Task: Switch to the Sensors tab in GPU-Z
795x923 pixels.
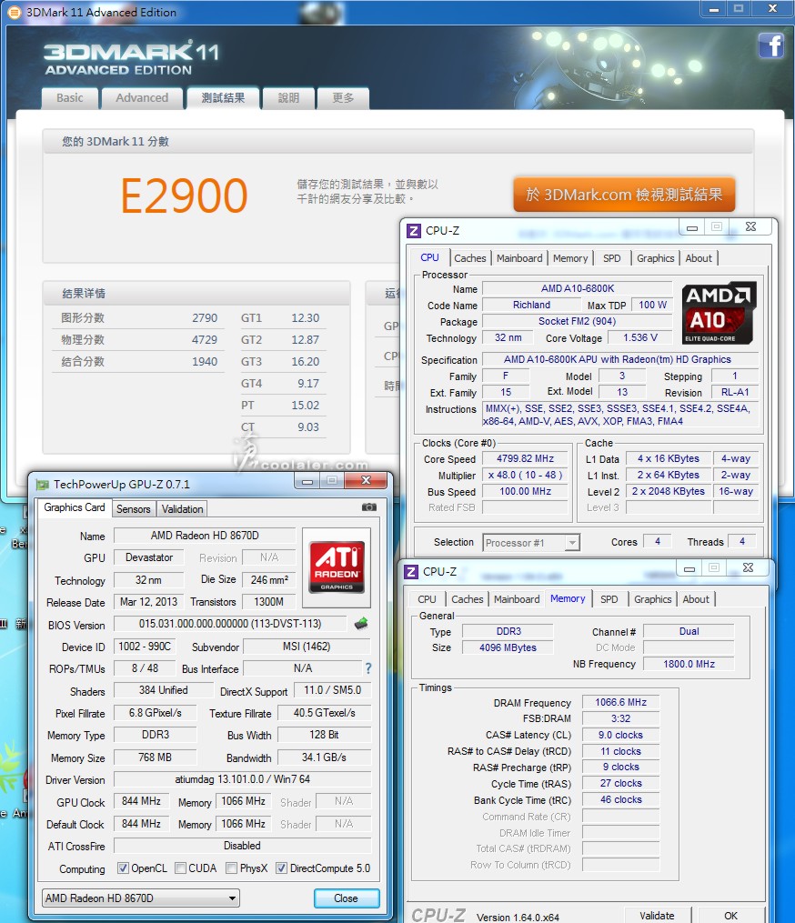Action: click(133, 509)
